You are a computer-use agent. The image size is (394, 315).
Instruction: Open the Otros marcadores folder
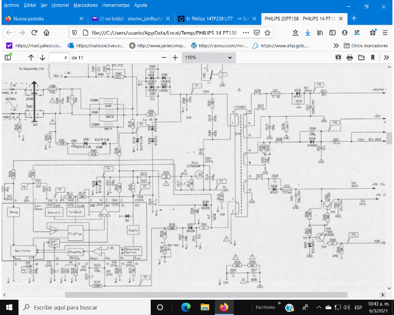[365, 45]
